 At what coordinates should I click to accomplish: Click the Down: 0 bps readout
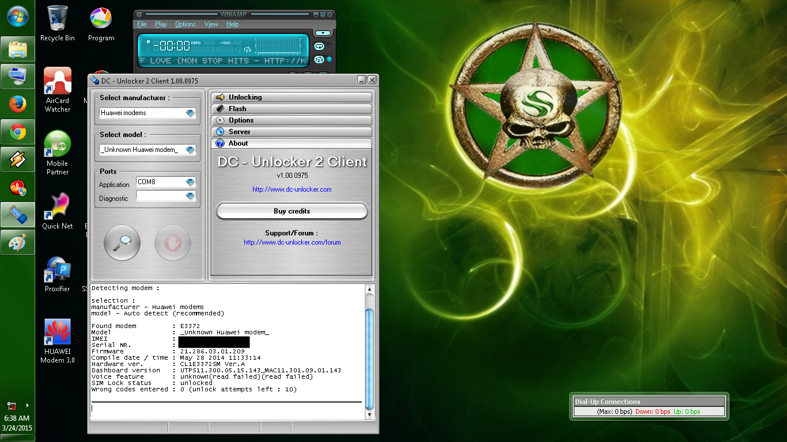pyautogui.click(x=653, y=411)
